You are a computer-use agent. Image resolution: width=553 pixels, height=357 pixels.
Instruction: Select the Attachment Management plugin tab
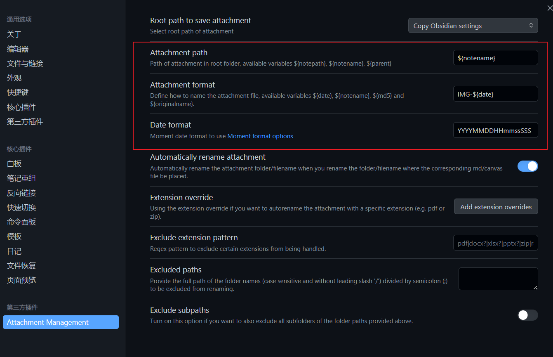click(61, 322)
